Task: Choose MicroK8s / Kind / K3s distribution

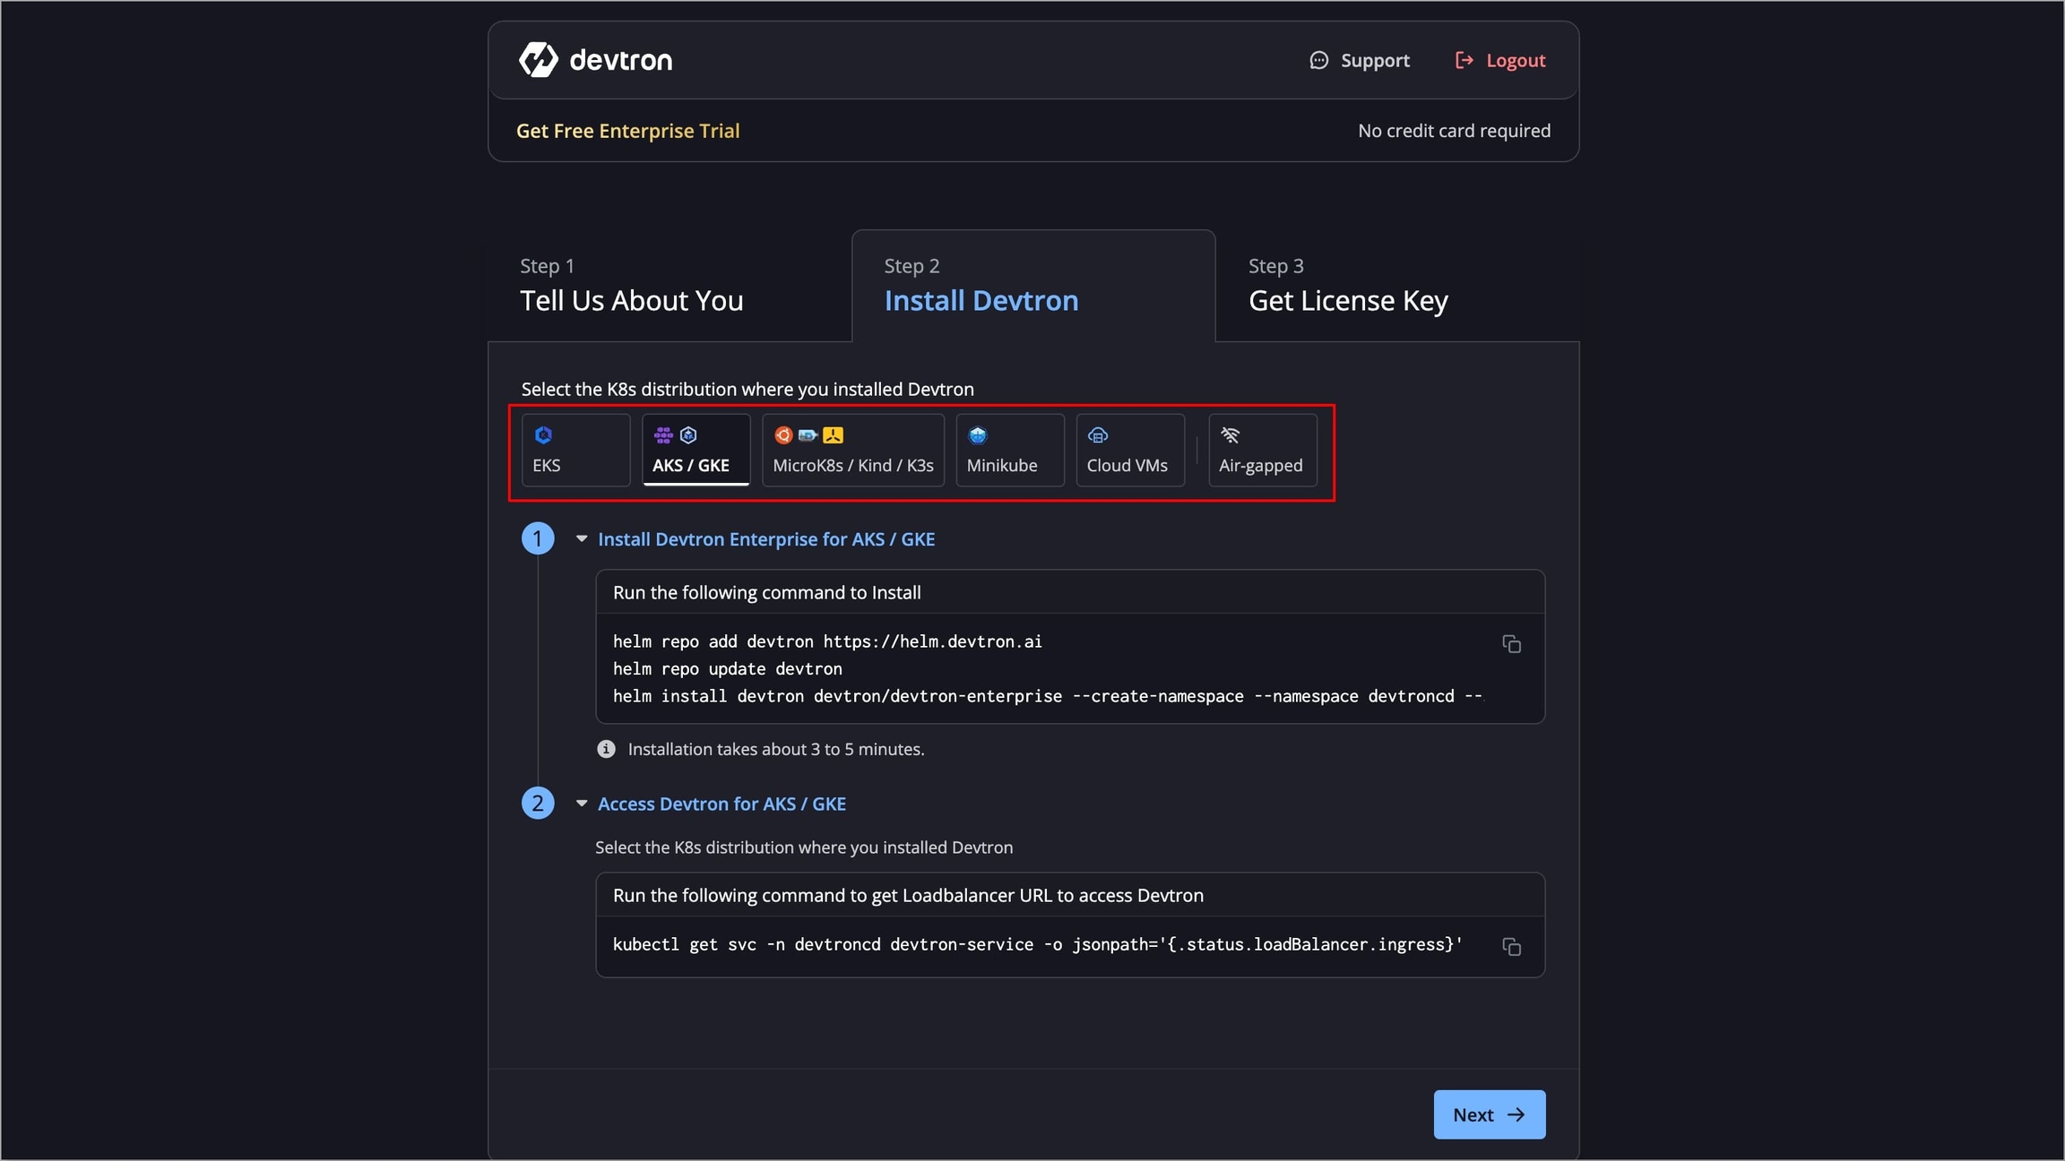Action: tap(853, 450)
